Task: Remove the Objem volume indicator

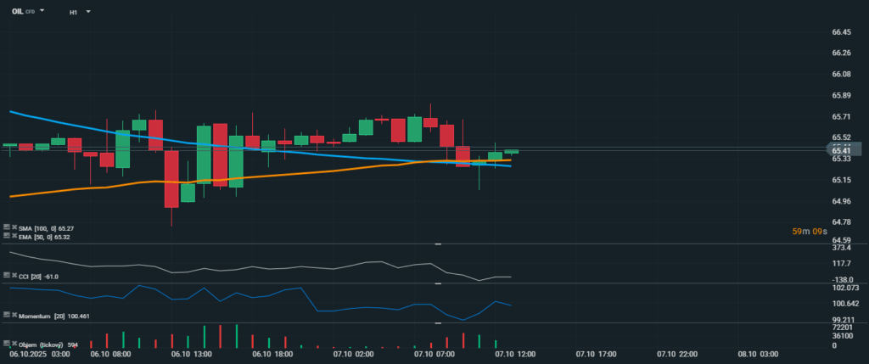Action: (13, 344)
